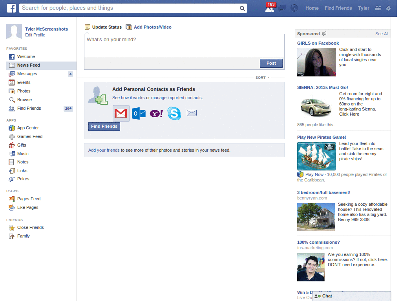Click the Outlook contact import icon

point(139,113)
